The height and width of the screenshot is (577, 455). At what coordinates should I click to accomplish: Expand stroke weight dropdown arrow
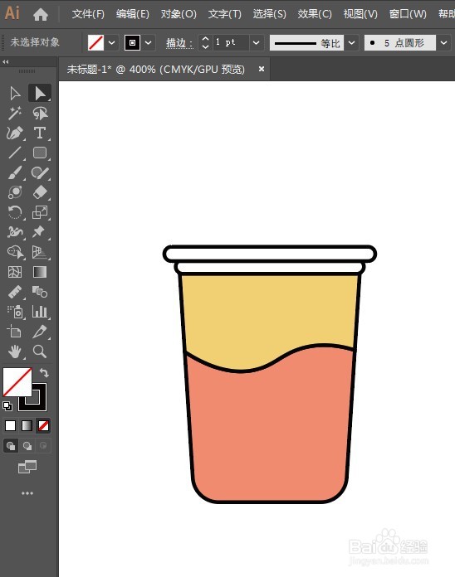[x=256, y=42]
